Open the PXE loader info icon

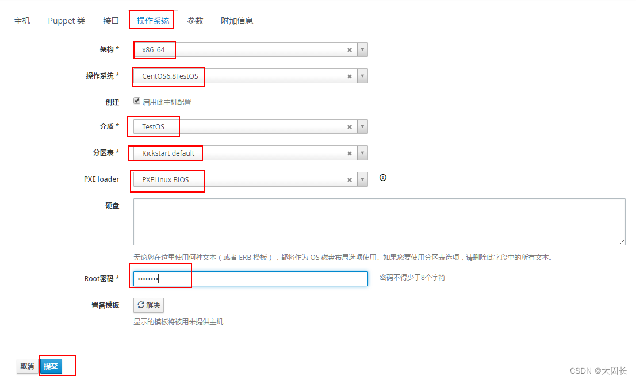[382, 178]
